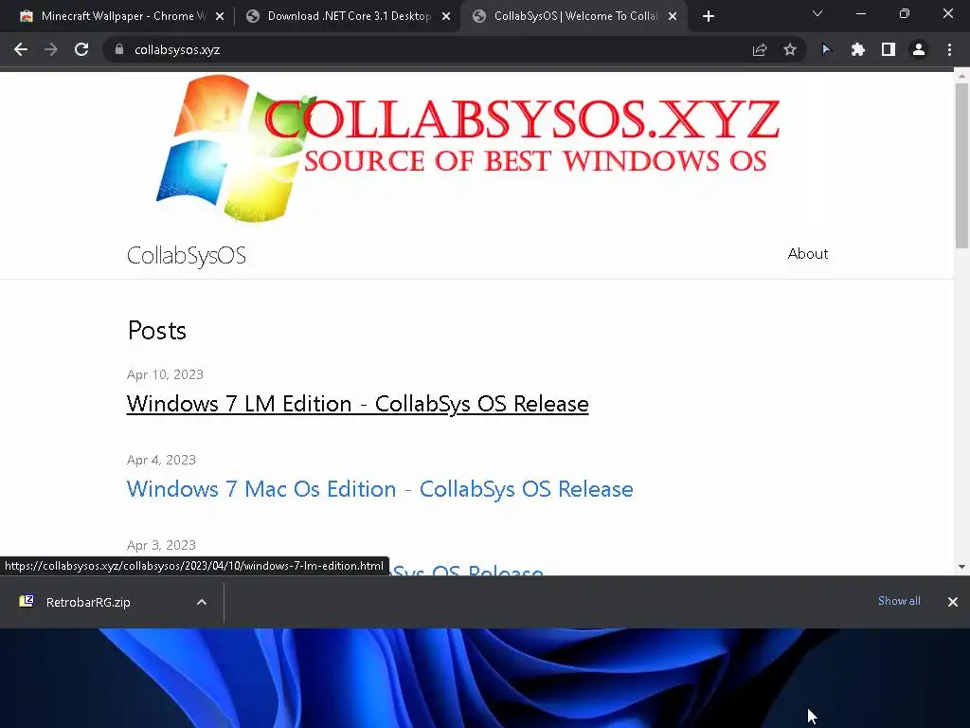The image size is (970, 728).
Task: Open Windows 7 Mac Os Edition post
Action: pyautogui.click(x=380, y=489)
